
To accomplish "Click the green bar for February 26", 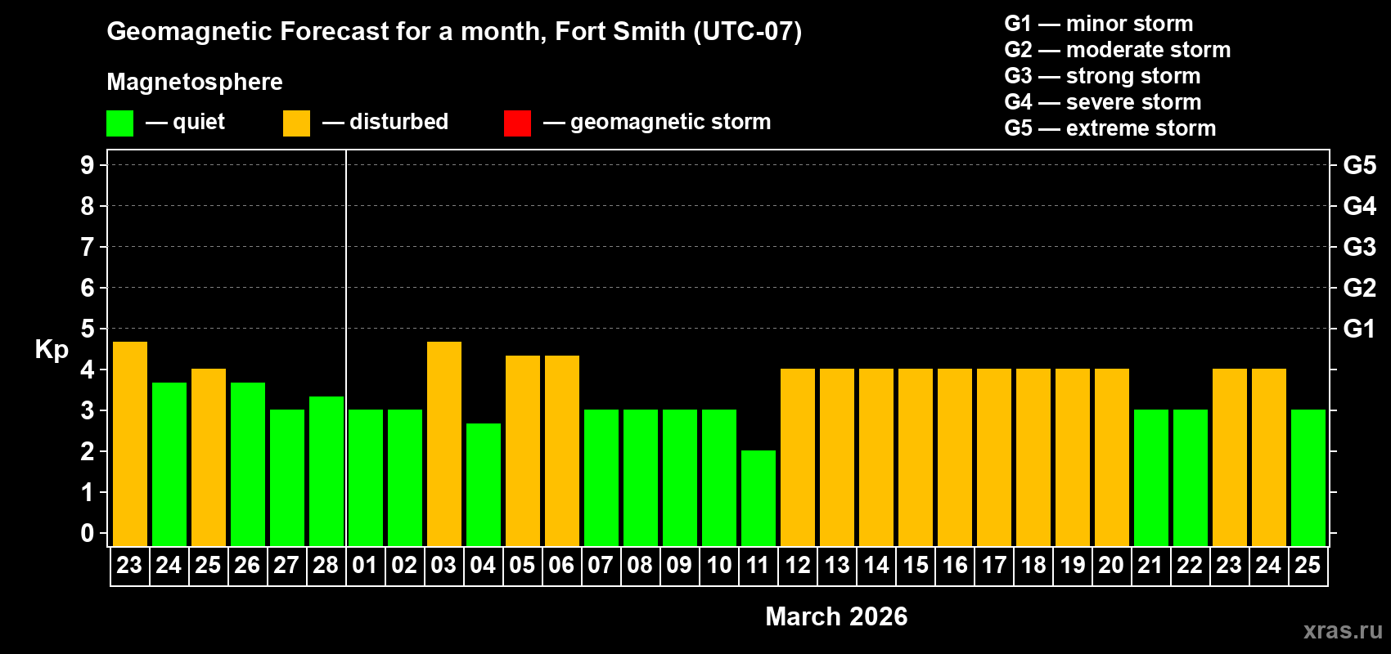I will [x=248, y=464].
